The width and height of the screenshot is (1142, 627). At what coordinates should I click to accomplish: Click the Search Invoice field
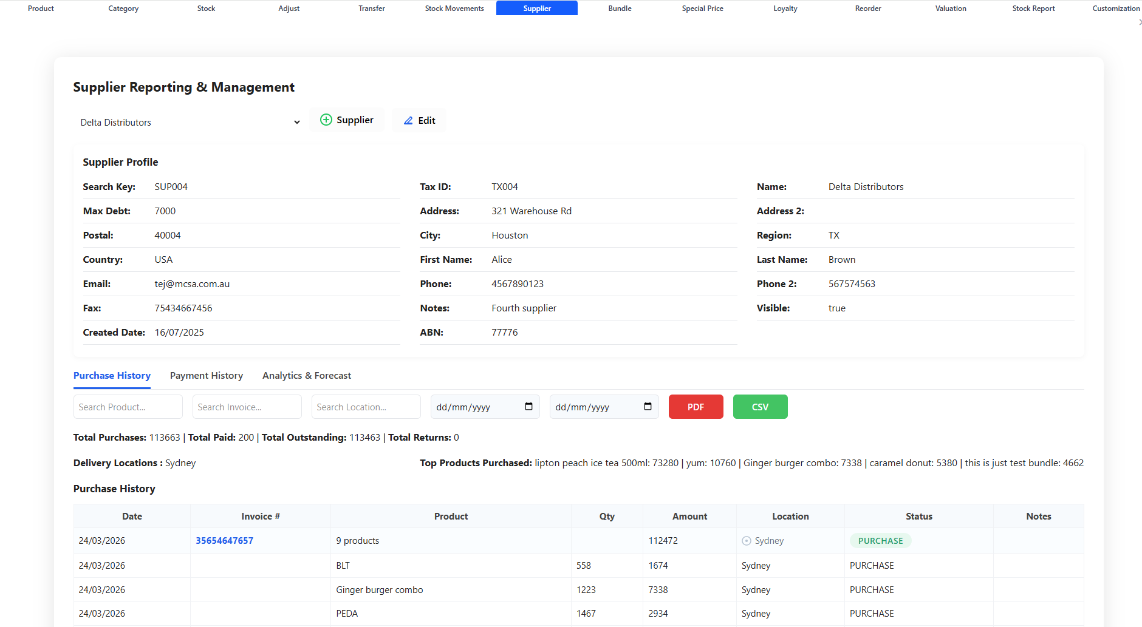(247, 407)
